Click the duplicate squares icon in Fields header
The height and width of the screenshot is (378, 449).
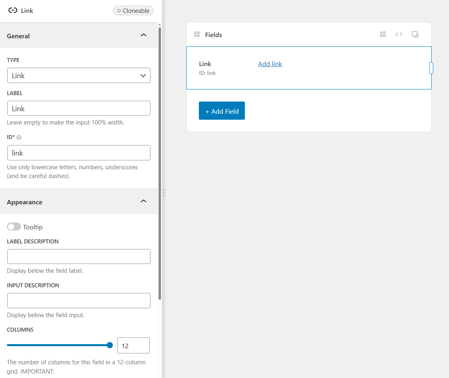415,35
